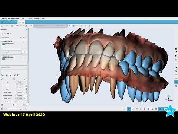Increase the Buccal - Lingual value
This screenshot has height=134, width=178.
(x=24, y=92)
